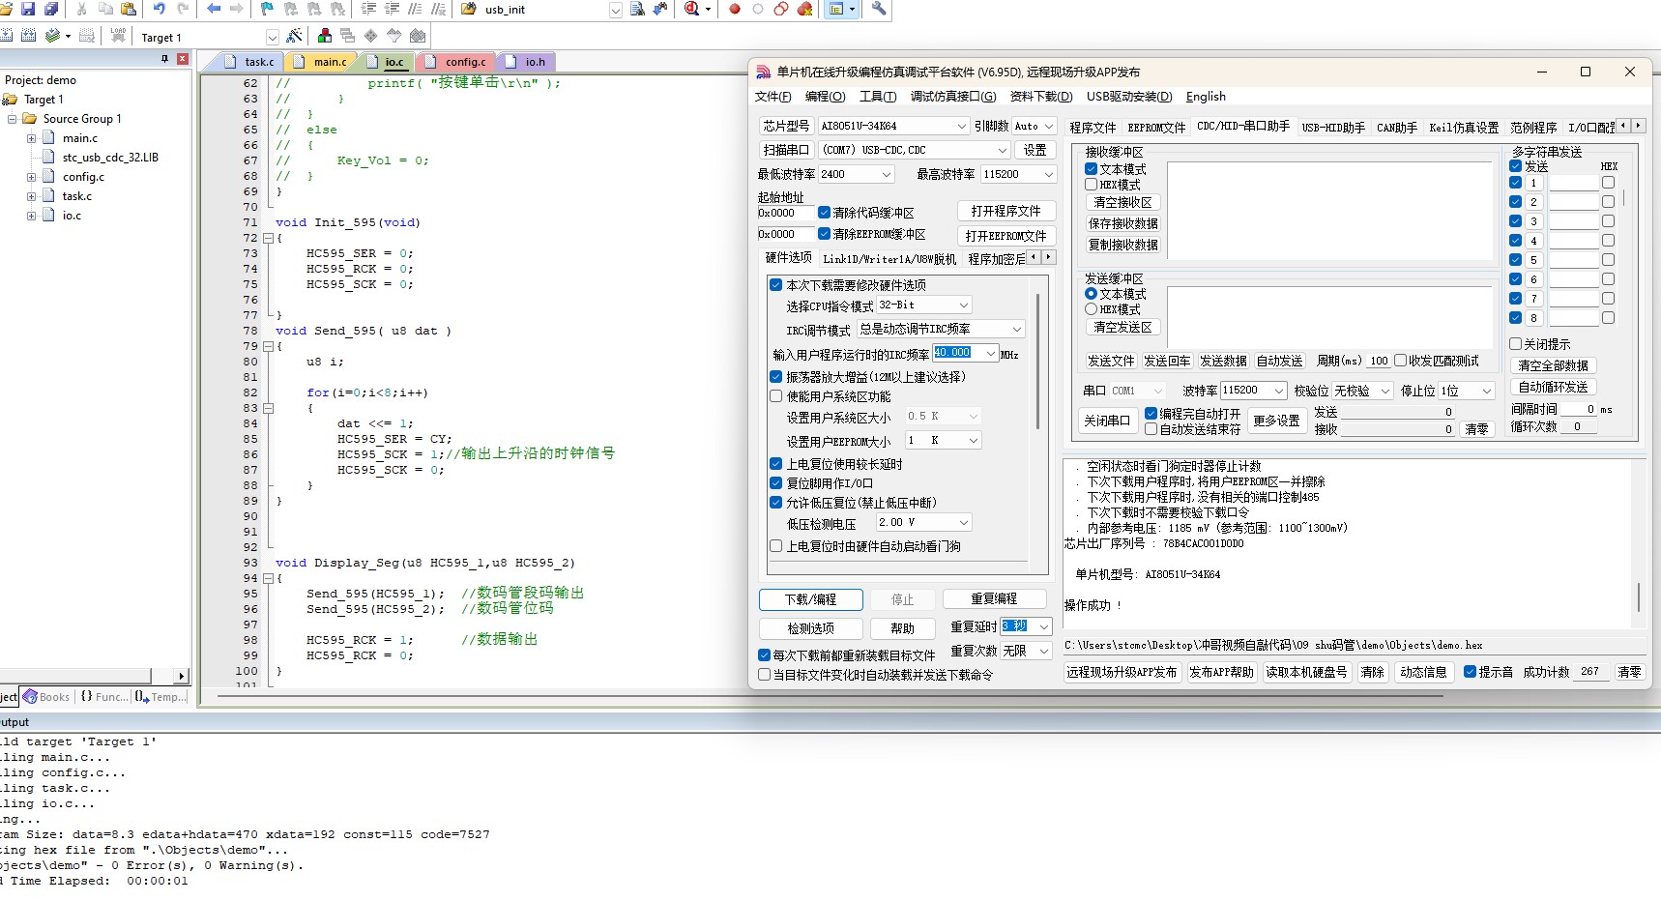Open the (COM7) USB-CDC serial port dropdown

tap(1003, 150)
